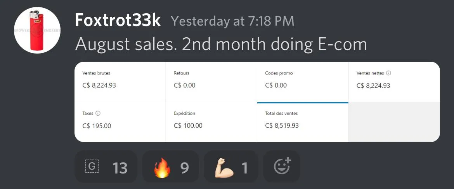The image size is (454, 189).
Task: Add a new reaction with the smiley-plus icon
Action: 282,166
